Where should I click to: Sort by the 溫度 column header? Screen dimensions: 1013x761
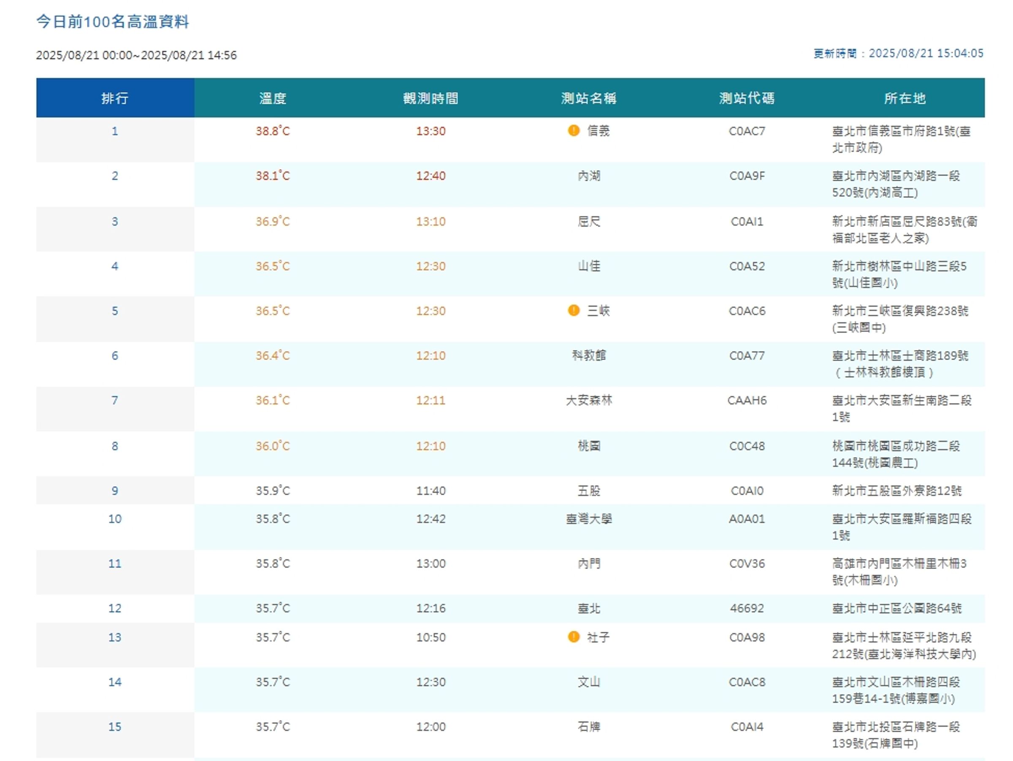[x=273, y=98]
